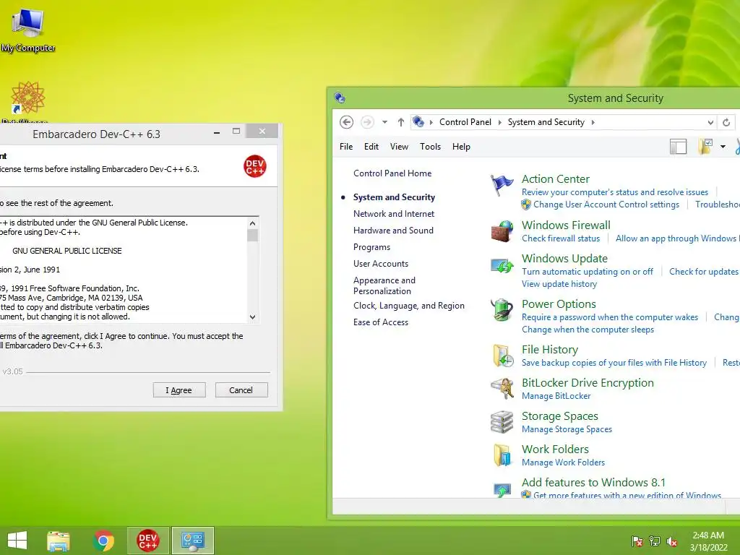Click the forward navigation arrow in Control Panel
This screenshot has height=555, width=740.
[366, 122]
